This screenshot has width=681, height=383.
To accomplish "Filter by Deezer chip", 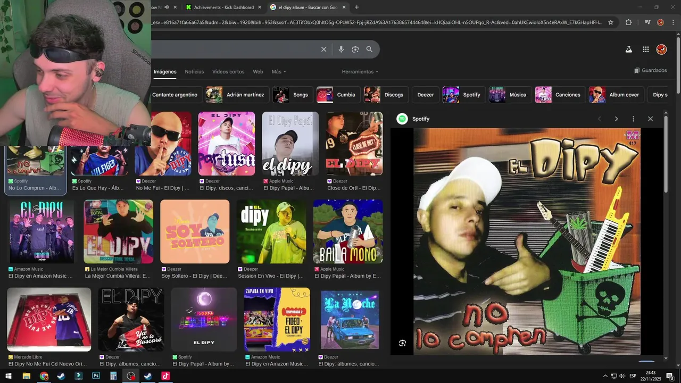I will (426, 95).
